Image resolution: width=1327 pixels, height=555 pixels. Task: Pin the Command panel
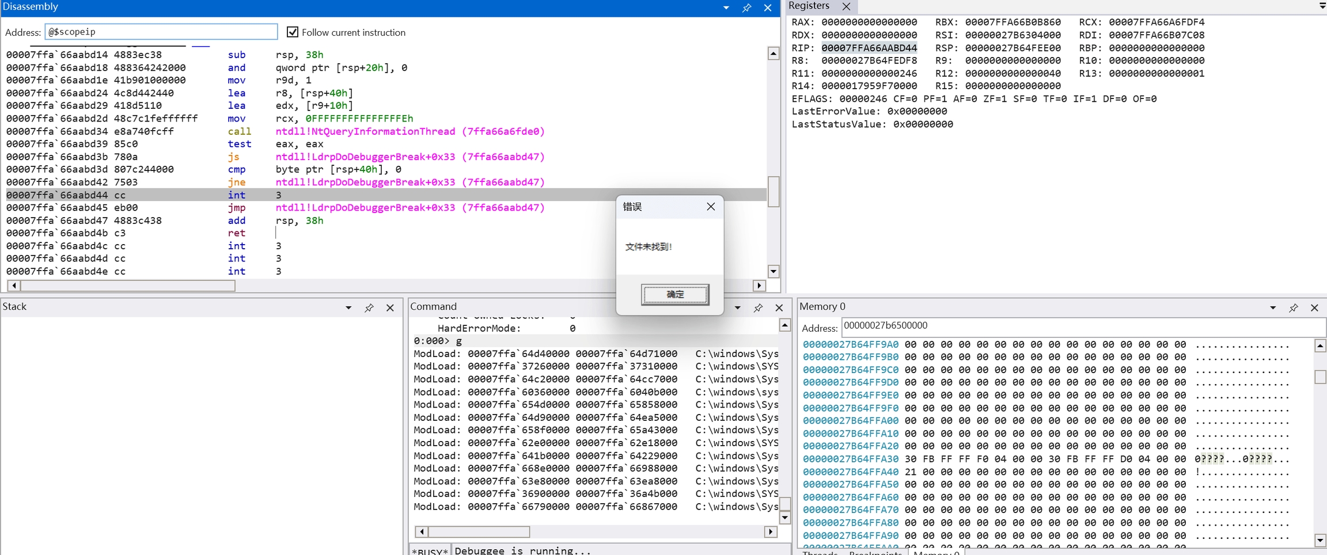(x=758, y=308)
